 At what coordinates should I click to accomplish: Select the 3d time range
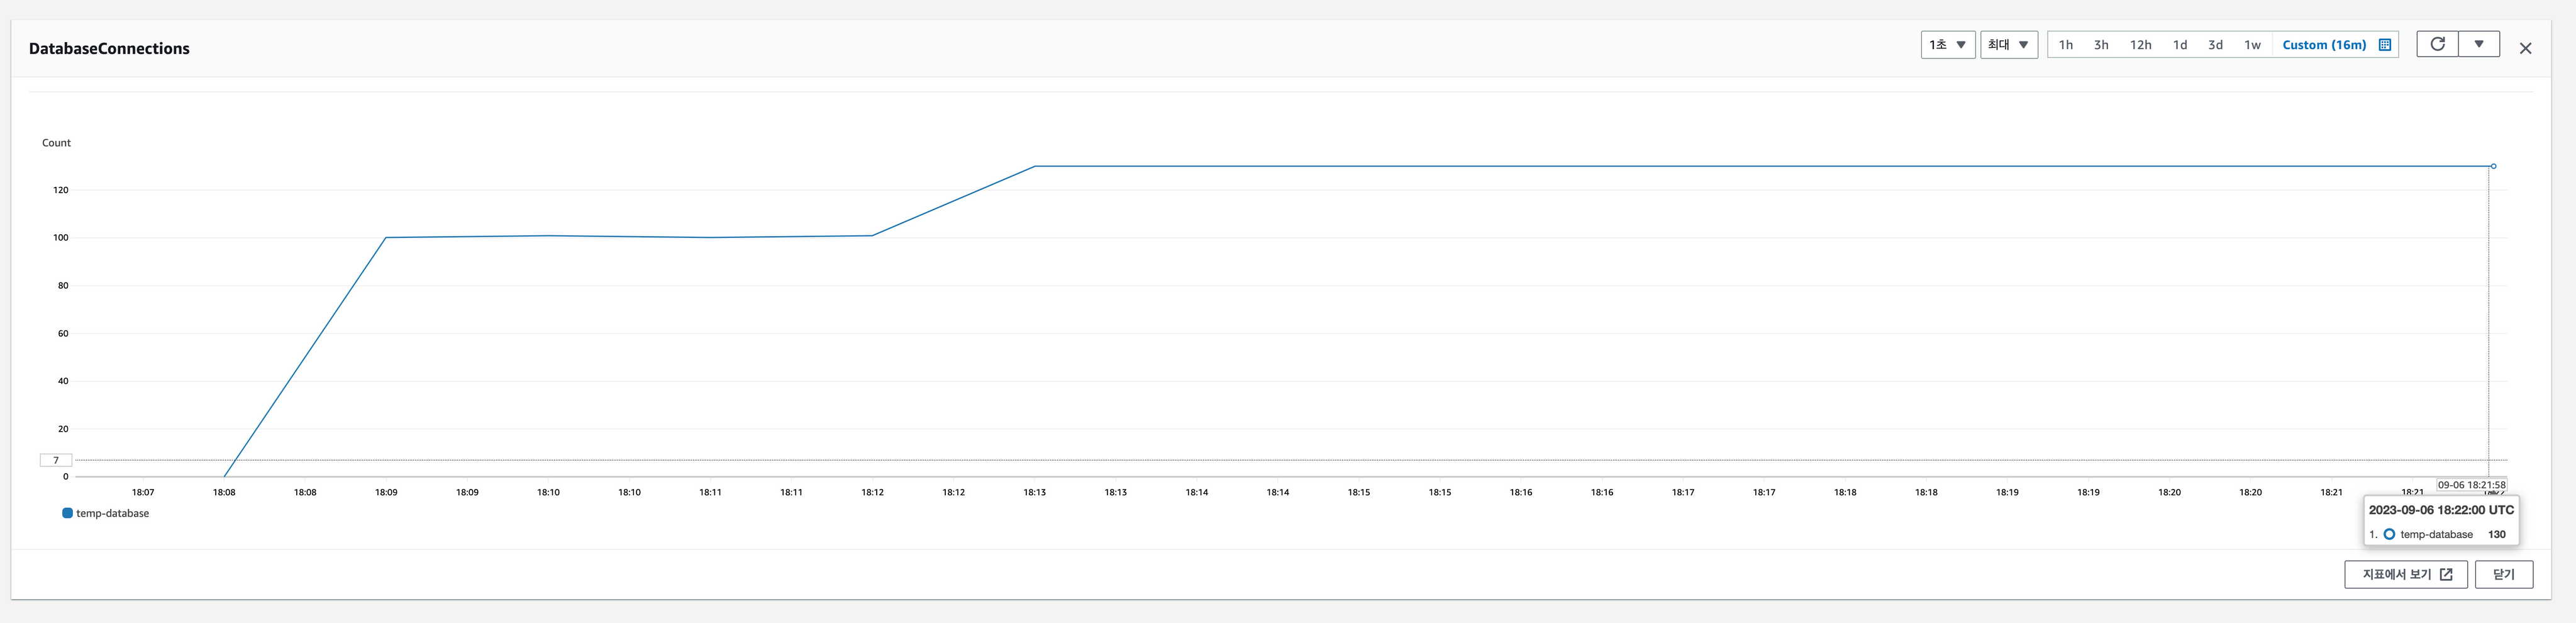click(x=2215, y=45)
